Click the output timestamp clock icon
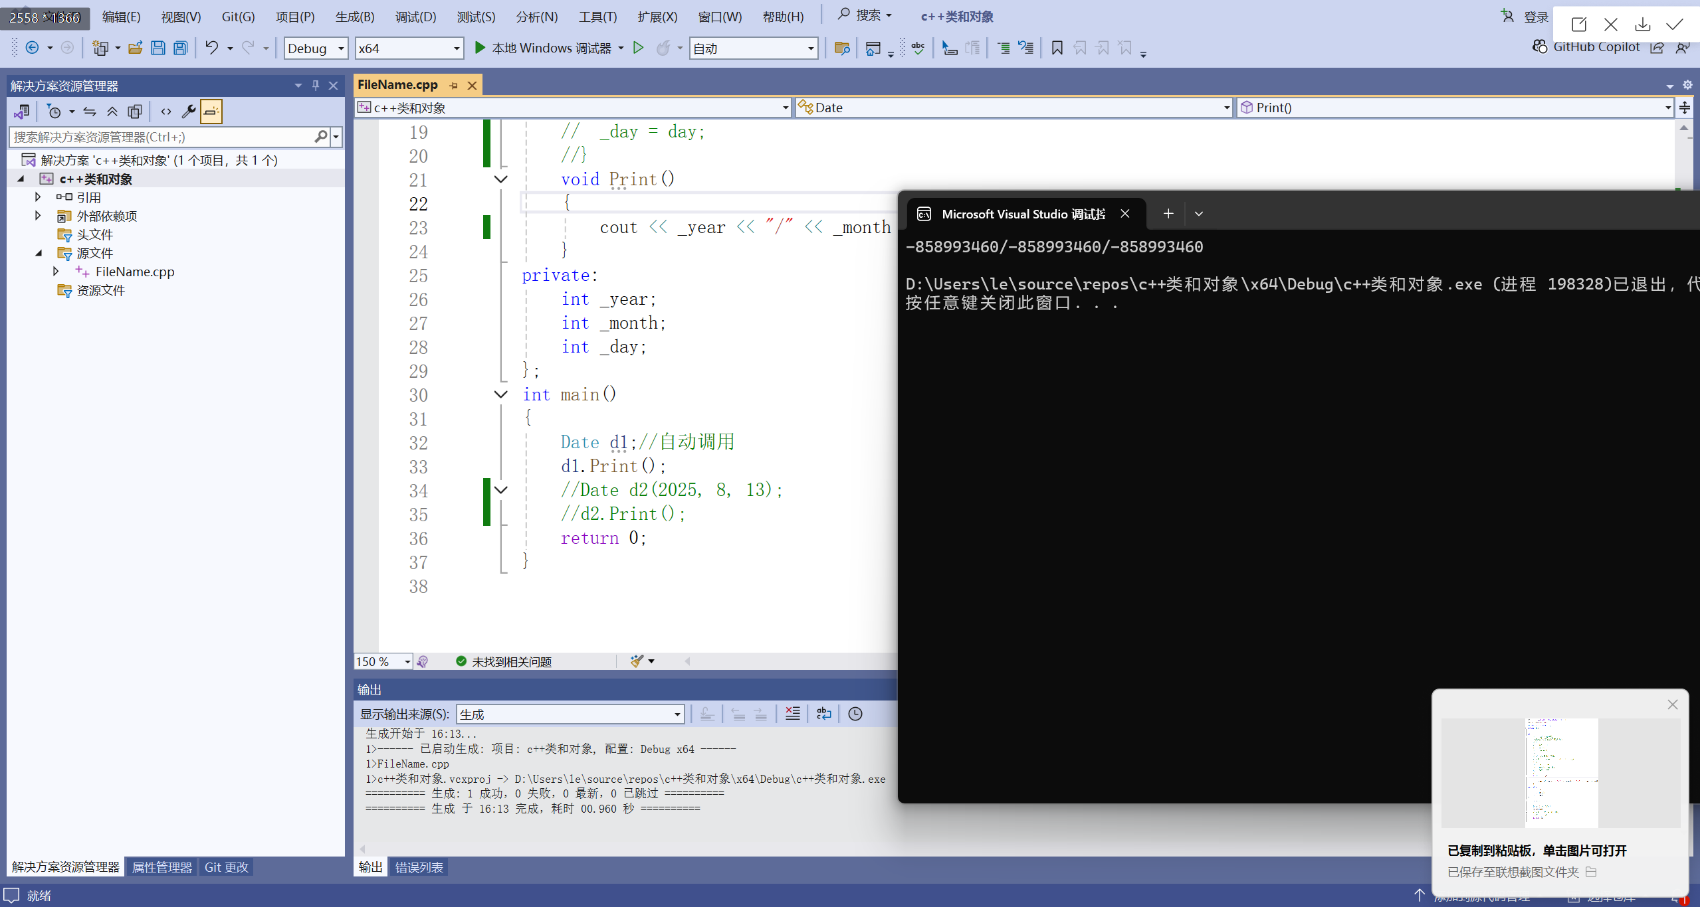 point(855,714)
